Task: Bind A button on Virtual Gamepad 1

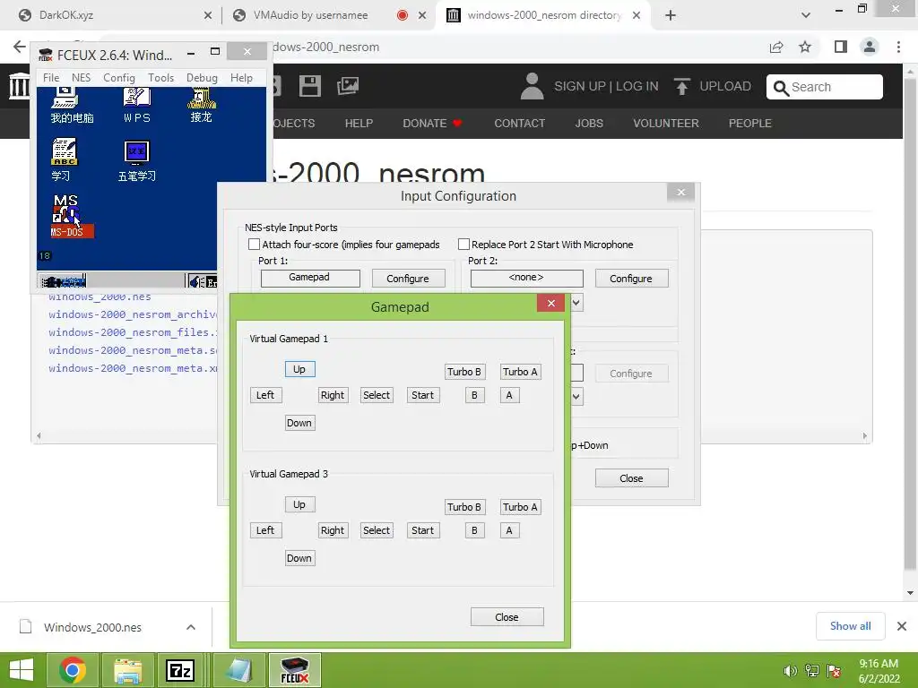Action: tap(509, 395)
